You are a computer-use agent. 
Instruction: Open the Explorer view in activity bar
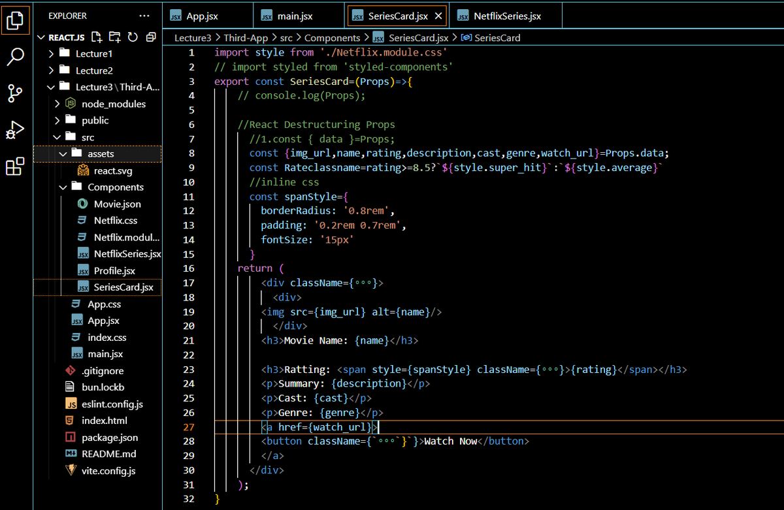(x=14, y=20)
